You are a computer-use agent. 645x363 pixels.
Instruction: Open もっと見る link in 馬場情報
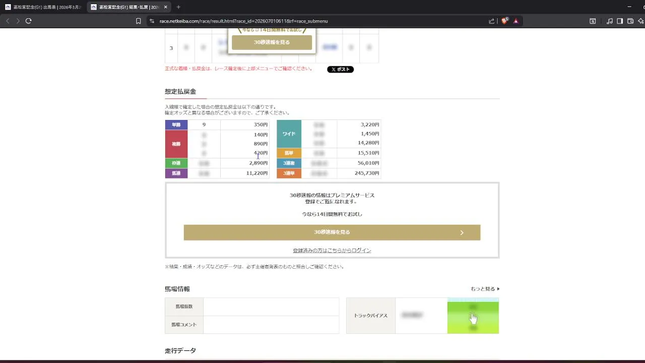click(485, 289)
